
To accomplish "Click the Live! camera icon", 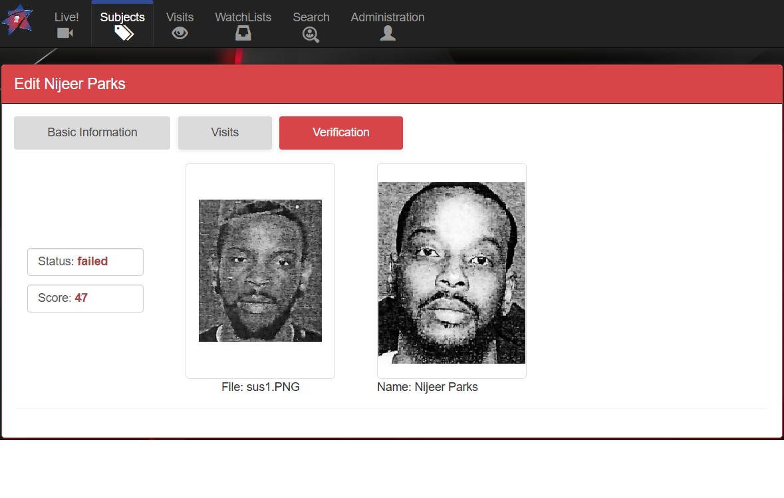I will pyautogui.click(x=66, y=33).
